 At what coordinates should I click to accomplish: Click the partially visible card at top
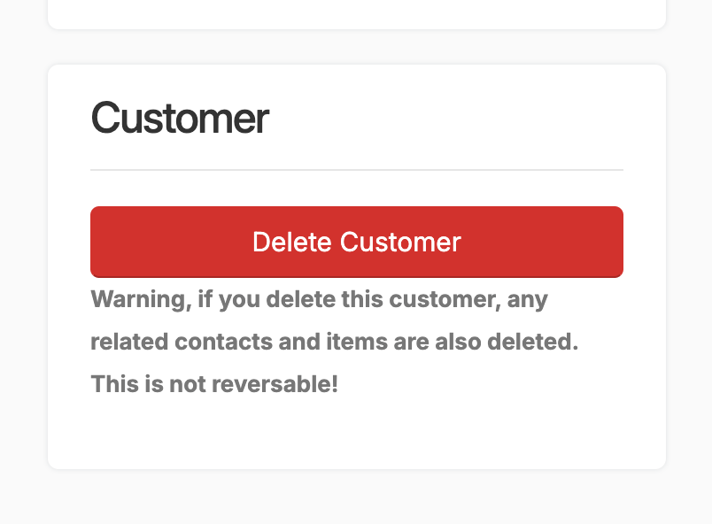[356, 13]
